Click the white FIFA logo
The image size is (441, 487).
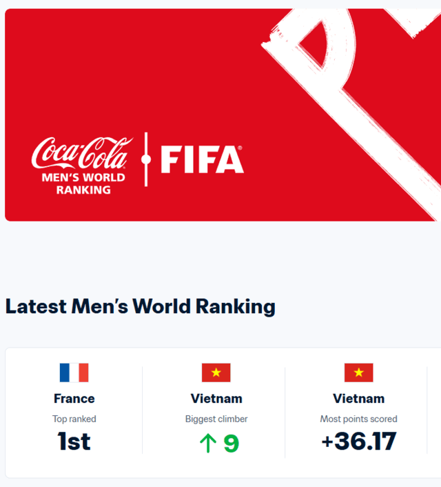(202, 159)
